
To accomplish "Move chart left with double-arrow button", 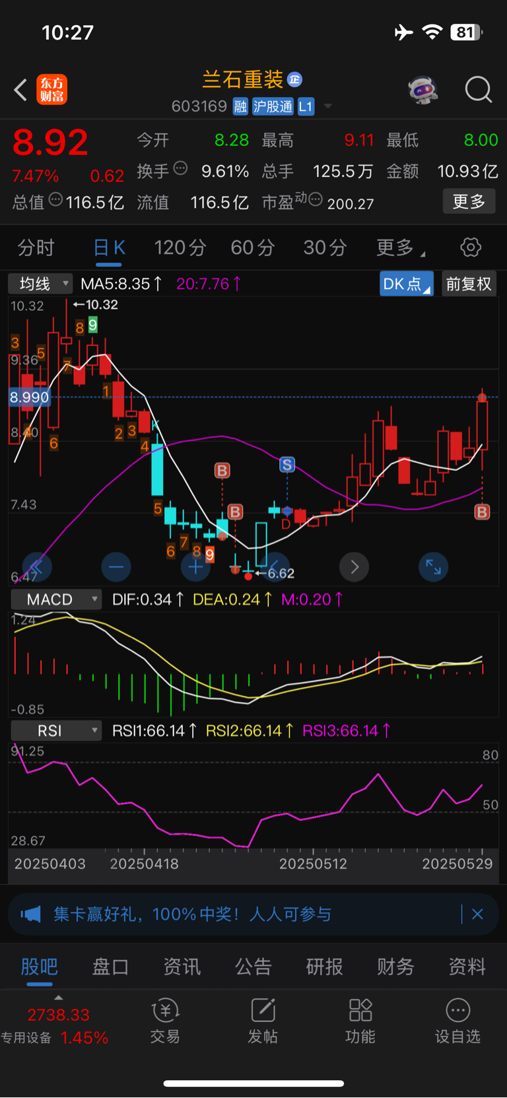I will click(37, 566).
